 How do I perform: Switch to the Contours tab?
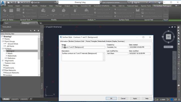click(77, 41)
